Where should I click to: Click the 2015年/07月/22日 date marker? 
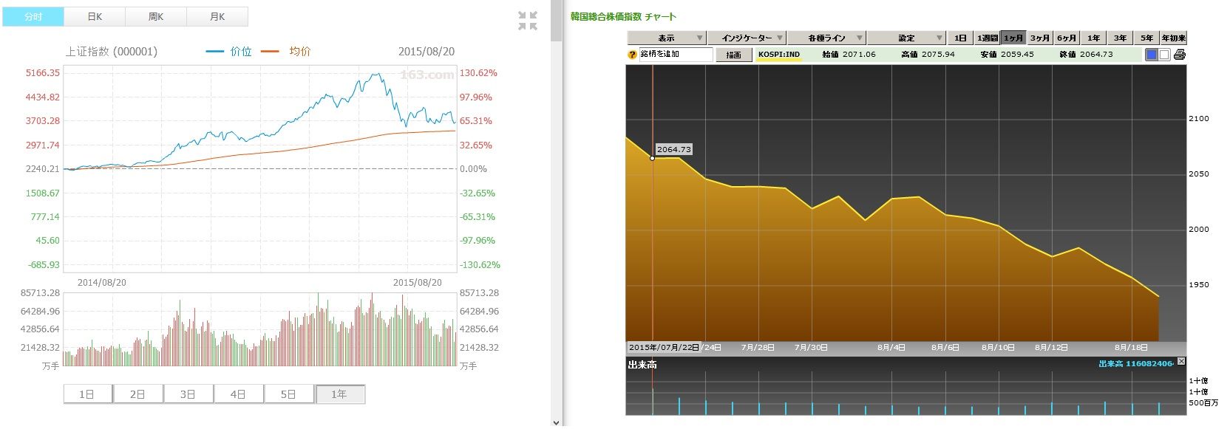coord(664,347)
